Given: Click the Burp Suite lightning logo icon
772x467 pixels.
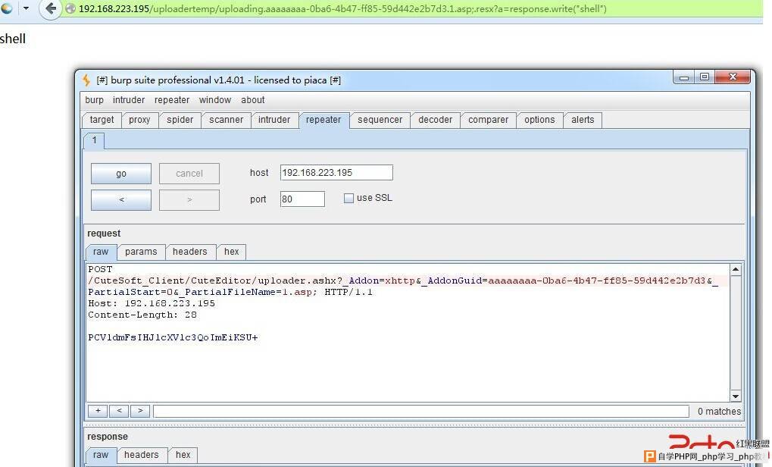Looking at the screenshot, I should tap(86, 80).
